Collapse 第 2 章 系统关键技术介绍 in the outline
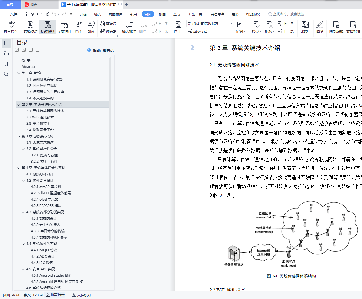 click(x=19, y=105)
